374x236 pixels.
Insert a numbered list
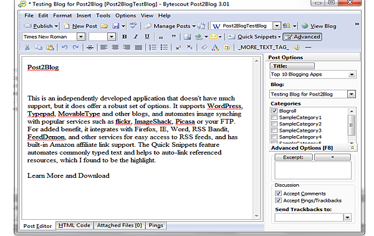(x=153, y=47)
